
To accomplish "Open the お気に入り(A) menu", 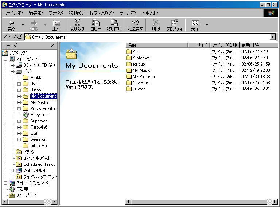I will tap(101, 13).
